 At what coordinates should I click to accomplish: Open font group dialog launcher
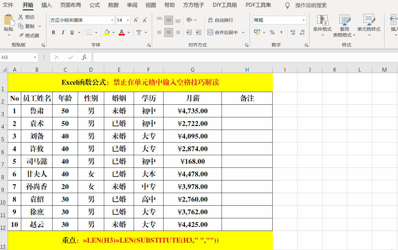pyautogui.click(x=149, y=45)
